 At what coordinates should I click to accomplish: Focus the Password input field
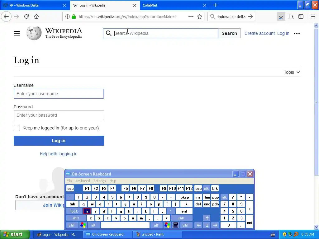click(59, 115)
